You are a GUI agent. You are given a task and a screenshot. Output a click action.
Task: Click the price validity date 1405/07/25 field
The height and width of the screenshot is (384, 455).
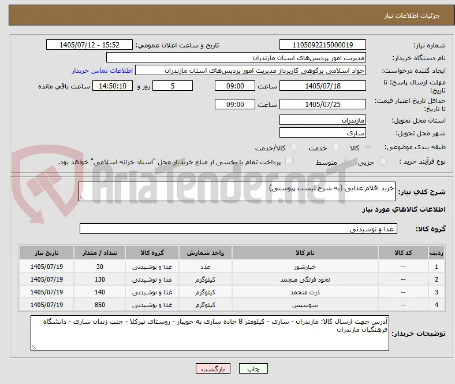coord(323,104)
